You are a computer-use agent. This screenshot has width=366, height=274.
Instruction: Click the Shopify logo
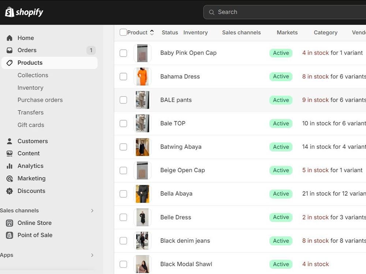(24, 12)
